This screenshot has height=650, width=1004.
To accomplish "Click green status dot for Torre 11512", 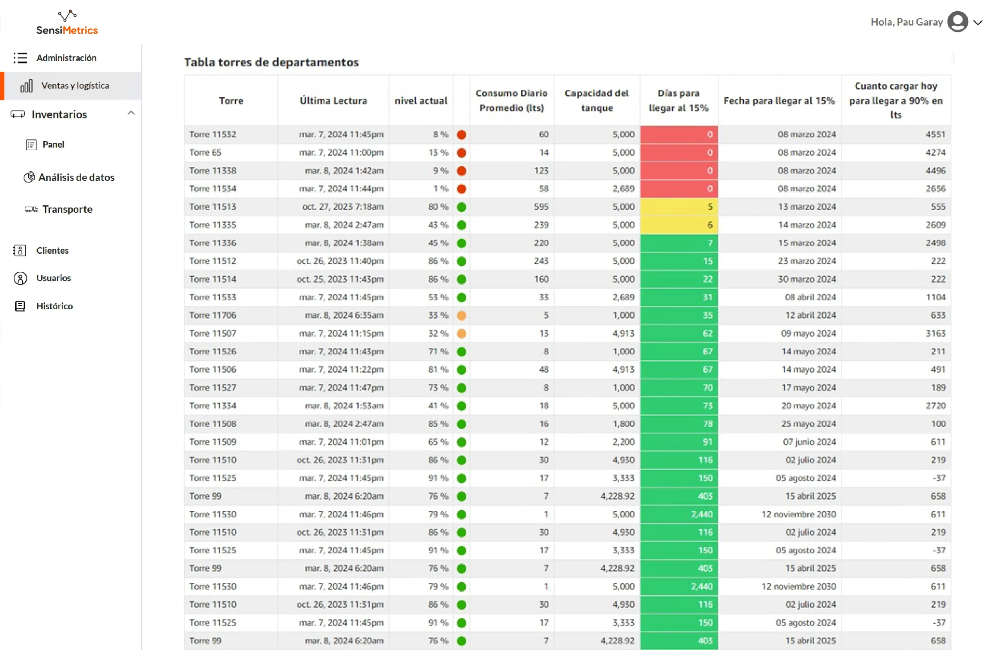I will tap(462, 261).
